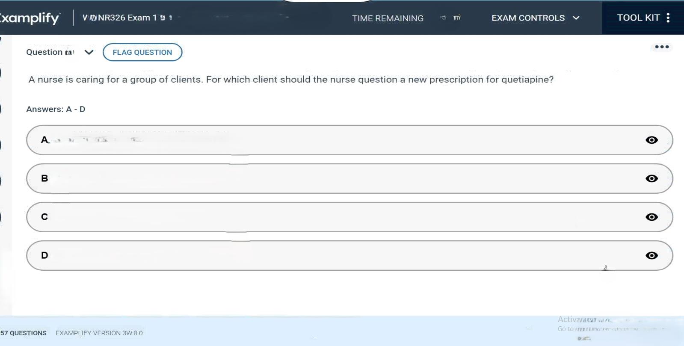
Task: Click the Time Remaining label
Action: 388,18
